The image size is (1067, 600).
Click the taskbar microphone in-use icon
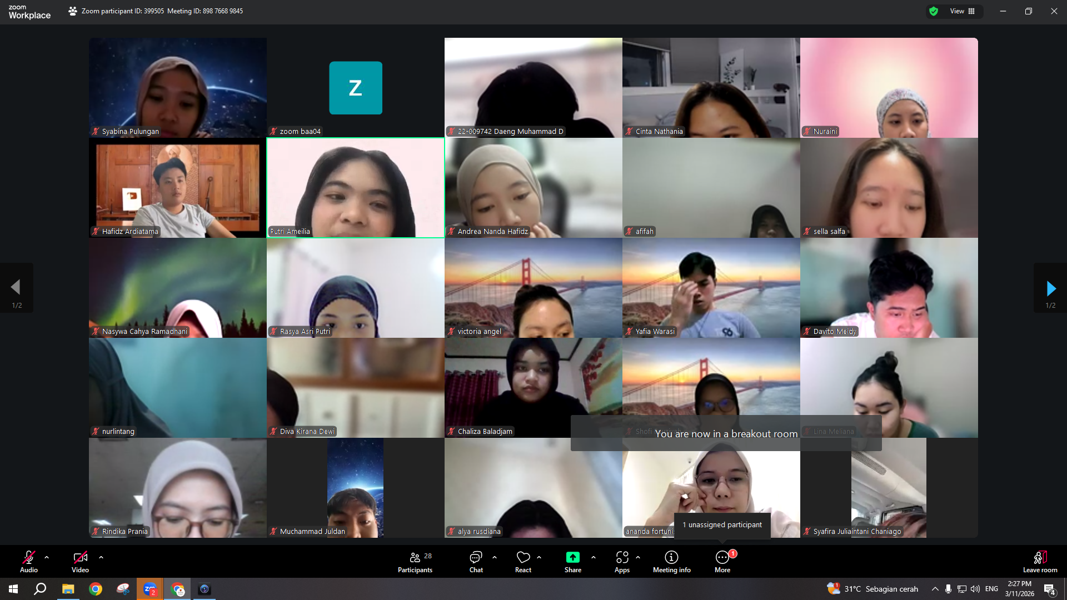click(x=949, y=589)
